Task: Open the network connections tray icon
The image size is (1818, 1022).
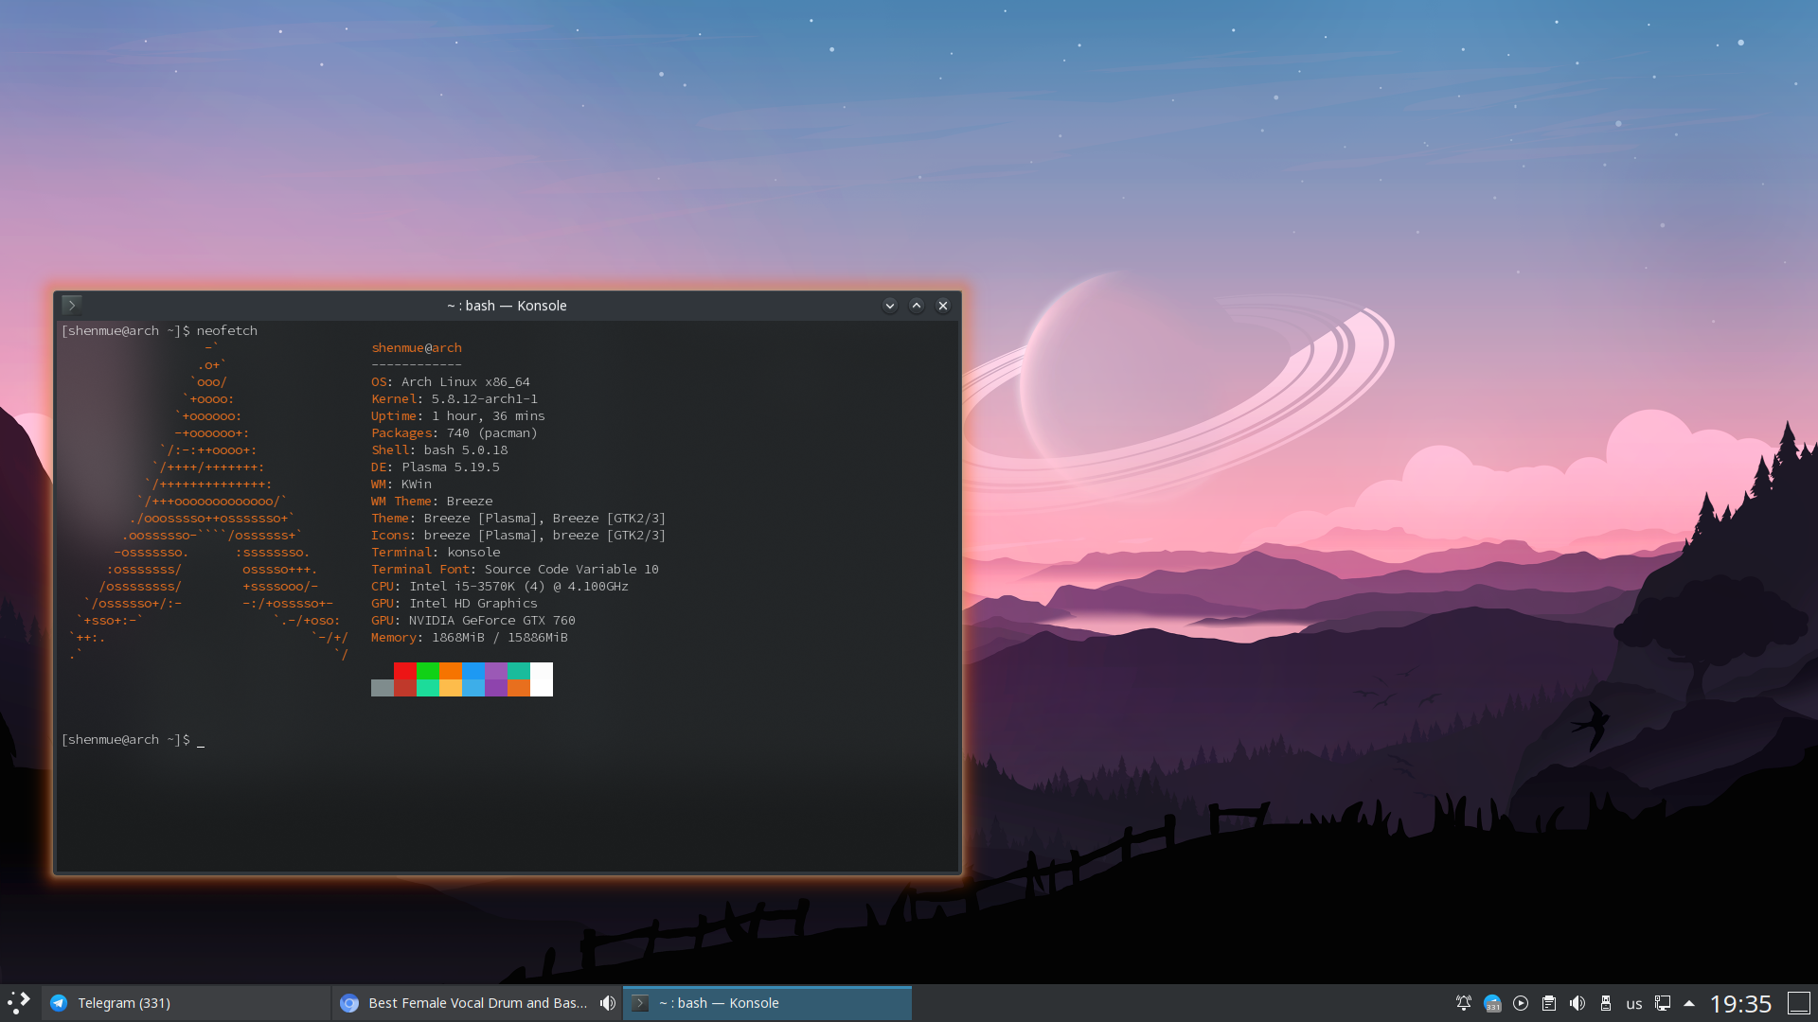Action: [x=1663, y=1003]
